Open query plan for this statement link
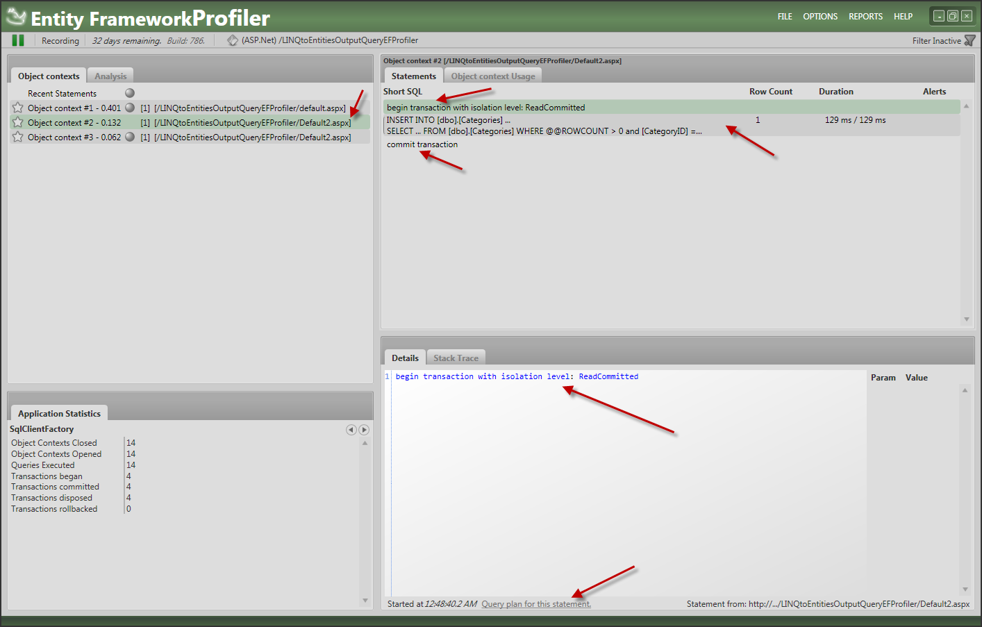This screenshot has width=982, height=627. tap(536, 604)
